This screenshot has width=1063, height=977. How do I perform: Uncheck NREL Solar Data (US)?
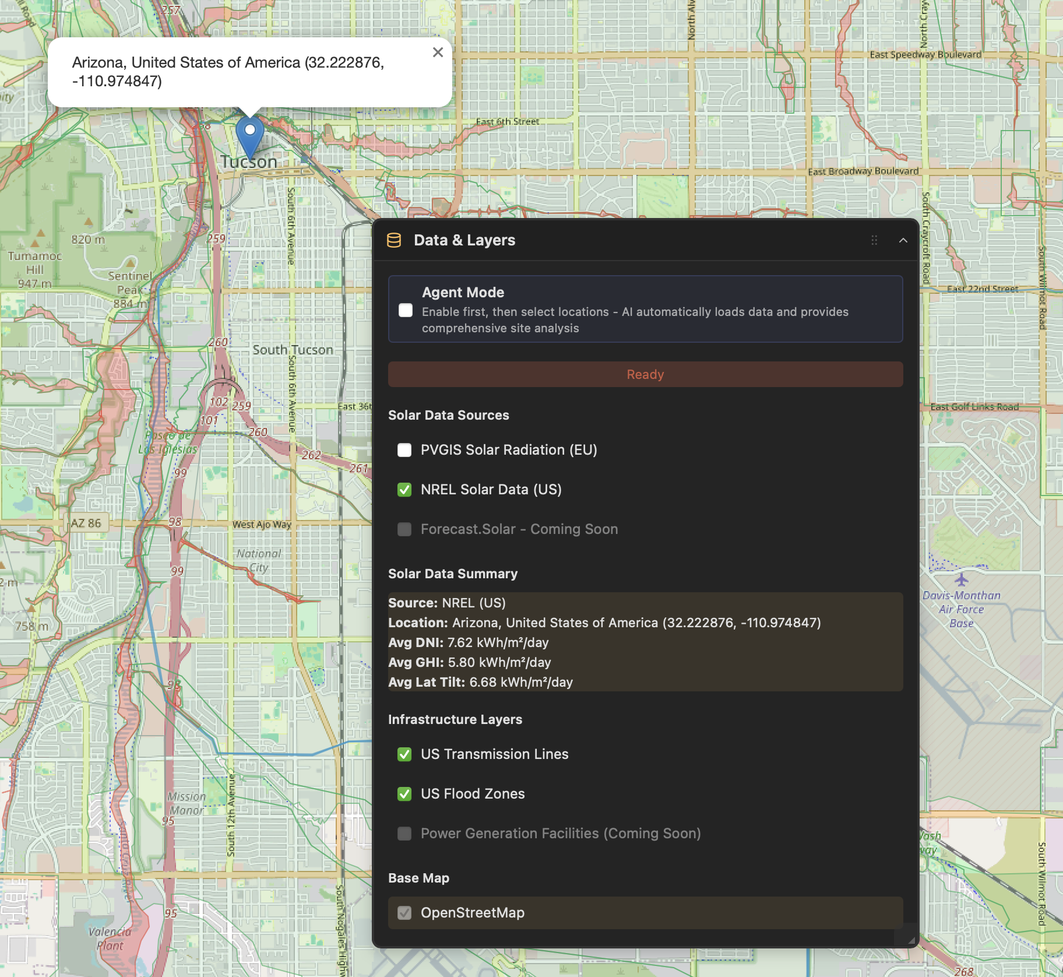pos(404,490)
